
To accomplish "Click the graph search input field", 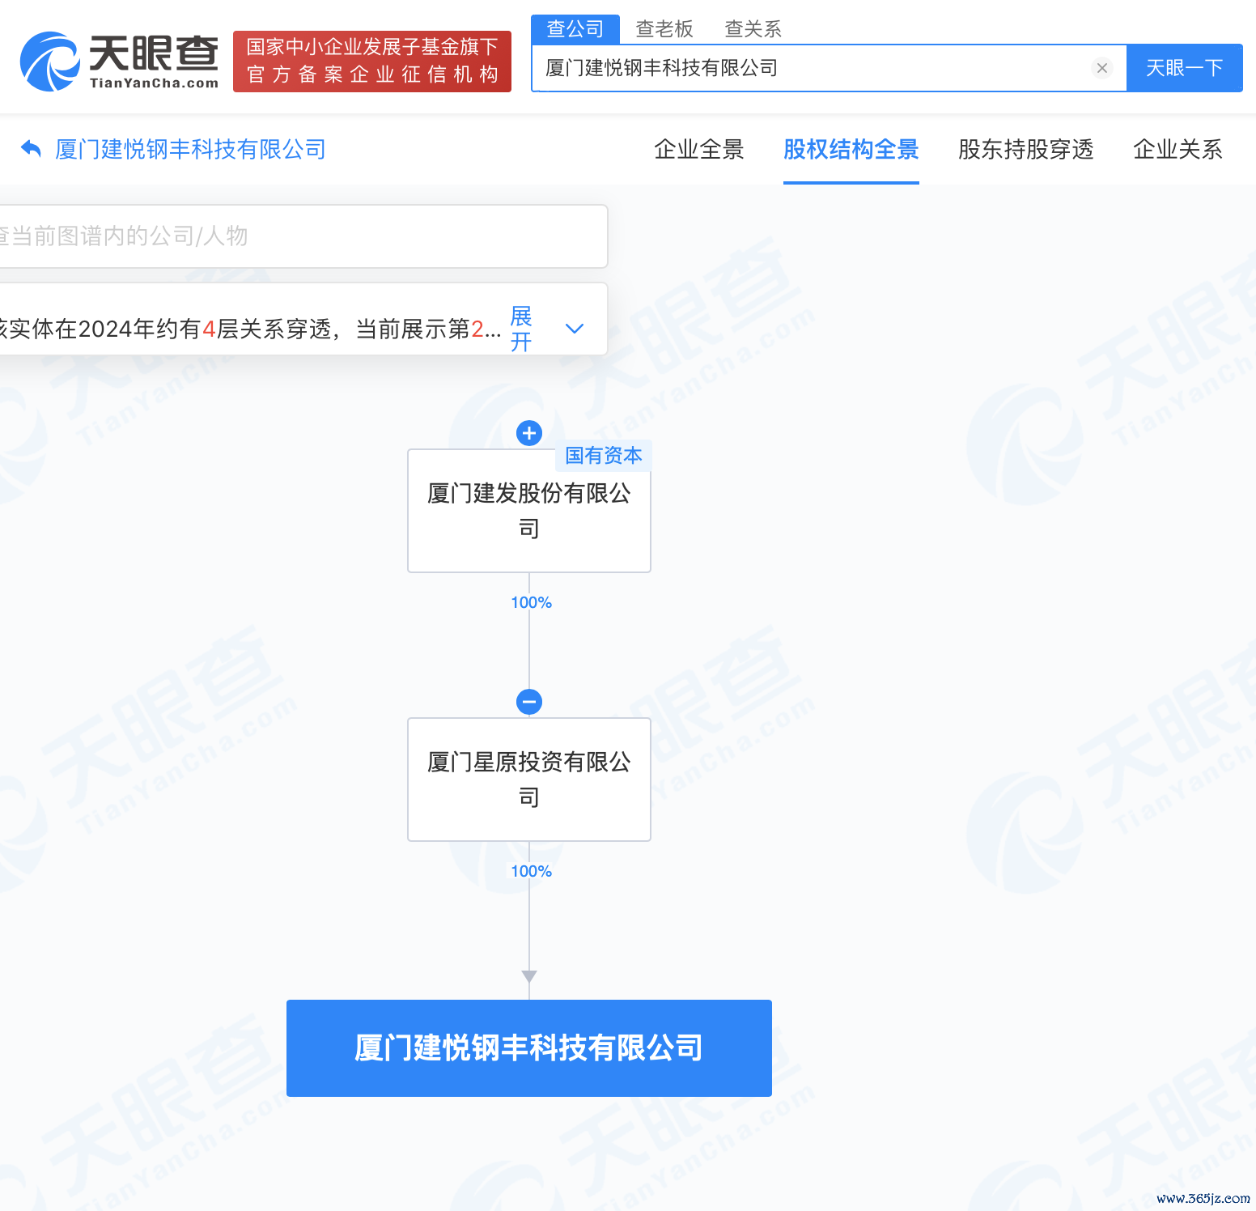I will point(299,236).
